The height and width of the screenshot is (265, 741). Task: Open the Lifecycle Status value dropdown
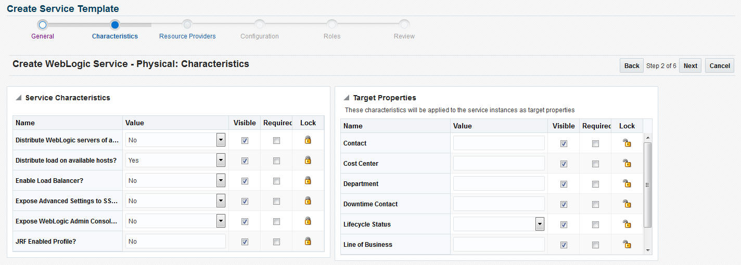[x=540, y=224]
